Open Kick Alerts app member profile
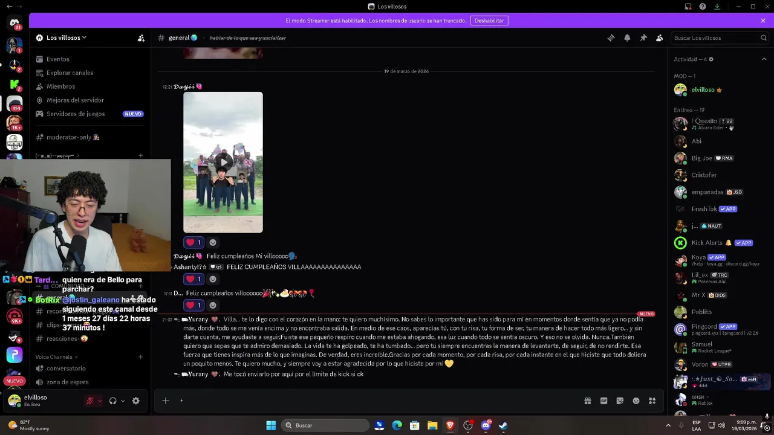The width and height of the screenshot is (774, 435). 720,243
